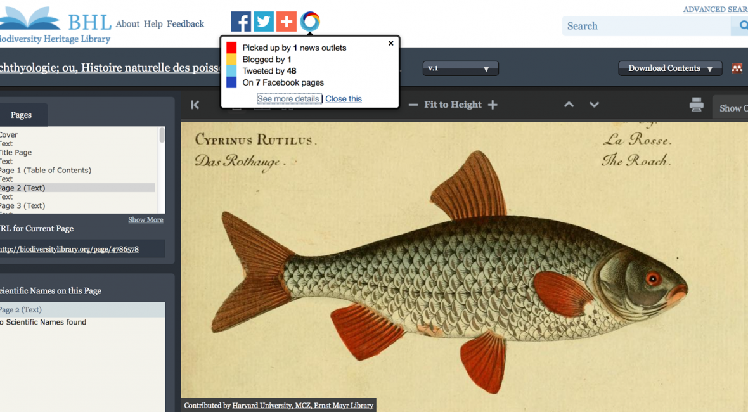
Task: Print the page with printer icon
Action: (x=697, y=105)
